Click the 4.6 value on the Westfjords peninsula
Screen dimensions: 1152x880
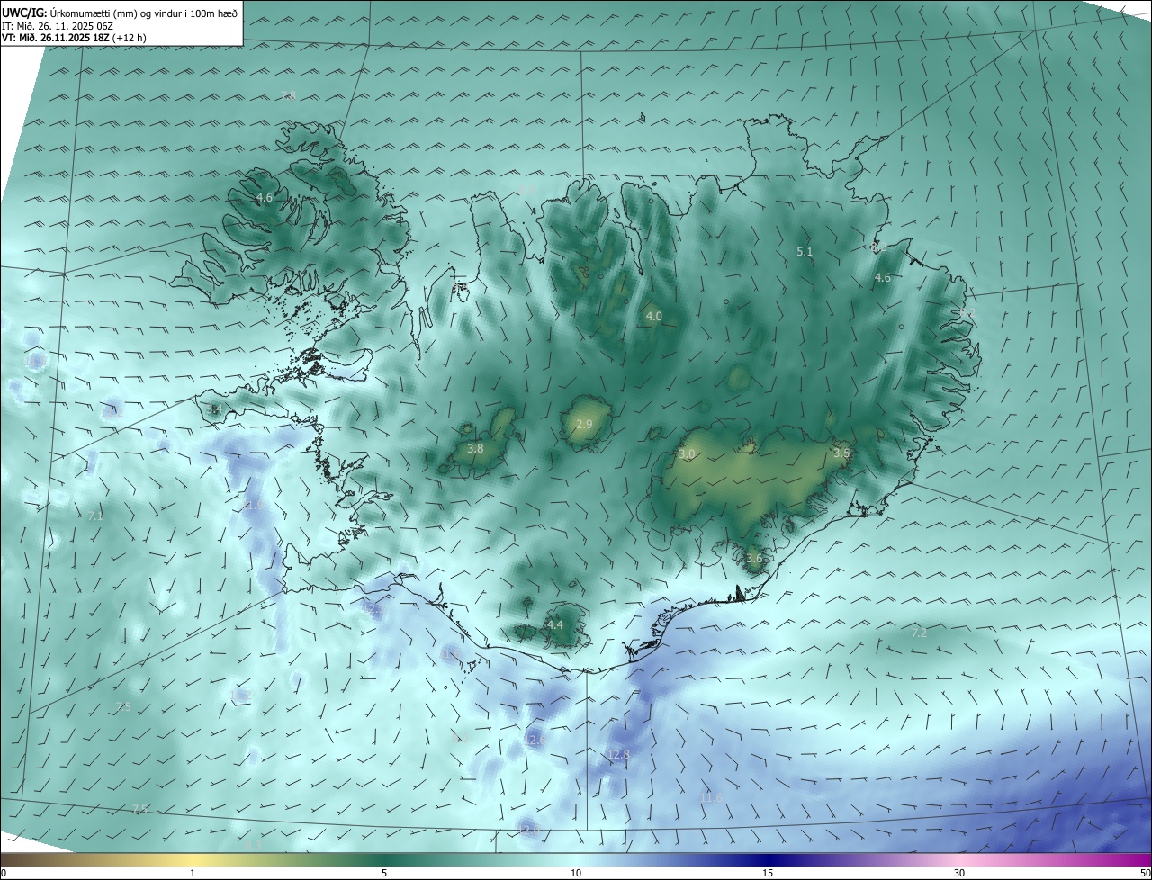click(x=265, y=197)
